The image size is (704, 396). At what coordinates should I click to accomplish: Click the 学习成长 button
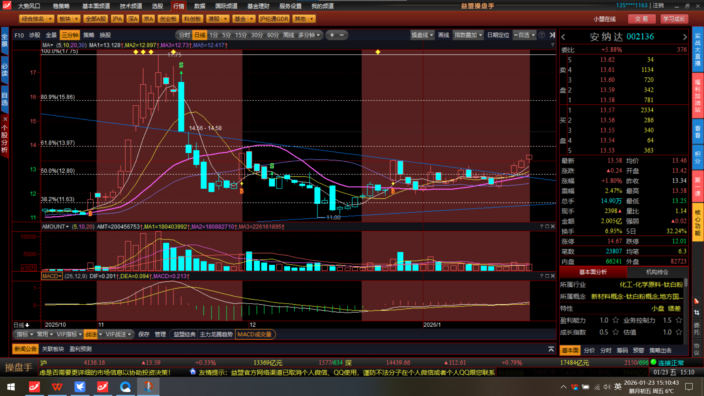click(x=674, y=19)
